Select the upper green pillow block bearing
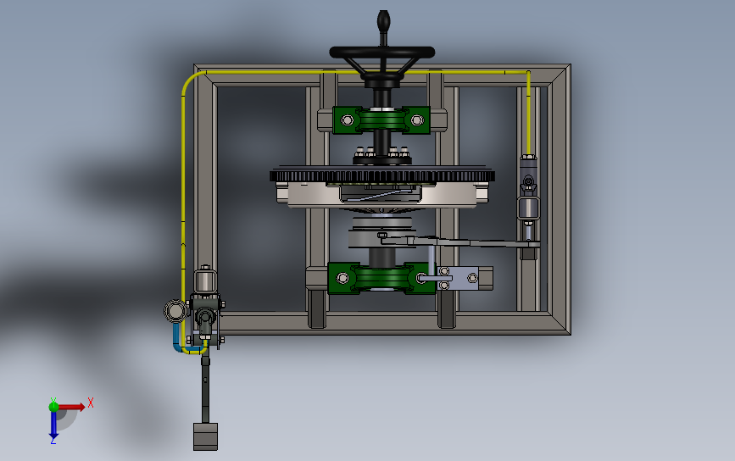 [381, 120]
